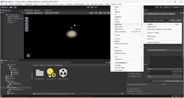
Task: Toggle scene lighting lightbulb button
Action: pyautogui.click(x=100, y=13)
